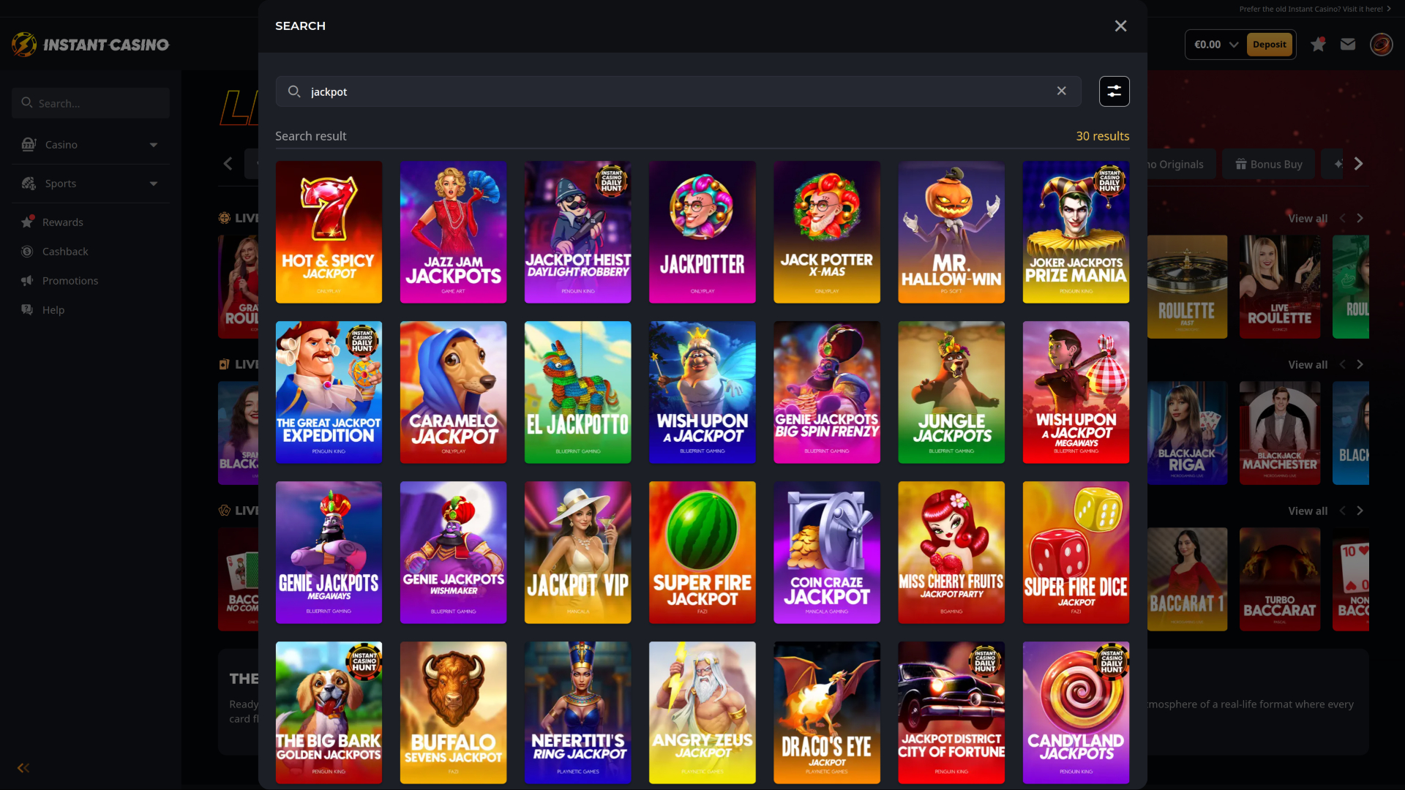
Task: Open messages via the envelope icon
Action: pyautogui.click(x=1349, y=44)
